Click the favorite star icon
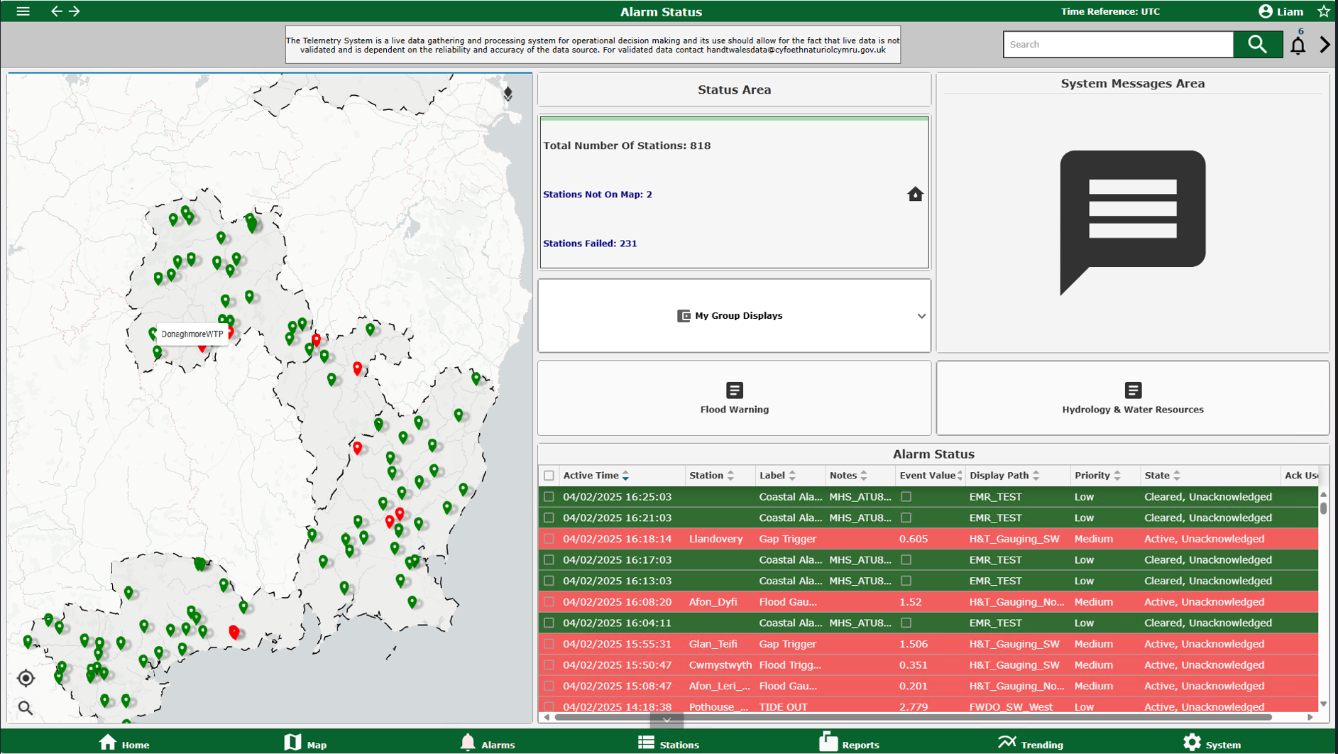The height and width of the screenshot is (754, 1338). 1323,11
